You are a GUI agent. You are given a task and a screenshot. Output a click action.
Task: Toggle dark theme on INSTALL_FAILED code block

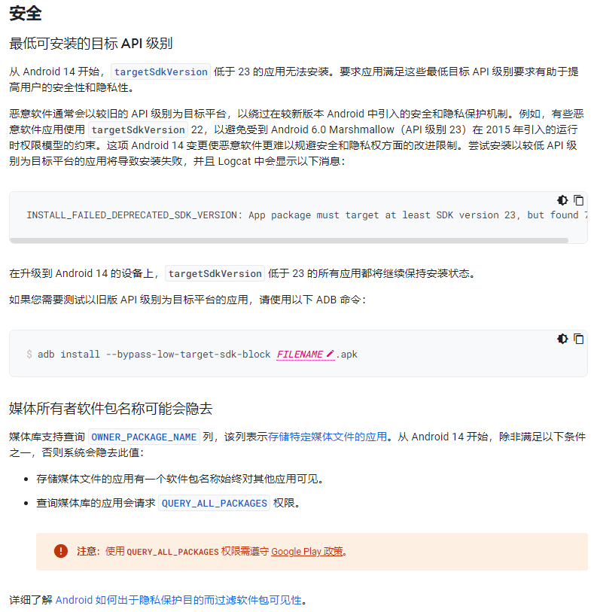coord(562,201)
